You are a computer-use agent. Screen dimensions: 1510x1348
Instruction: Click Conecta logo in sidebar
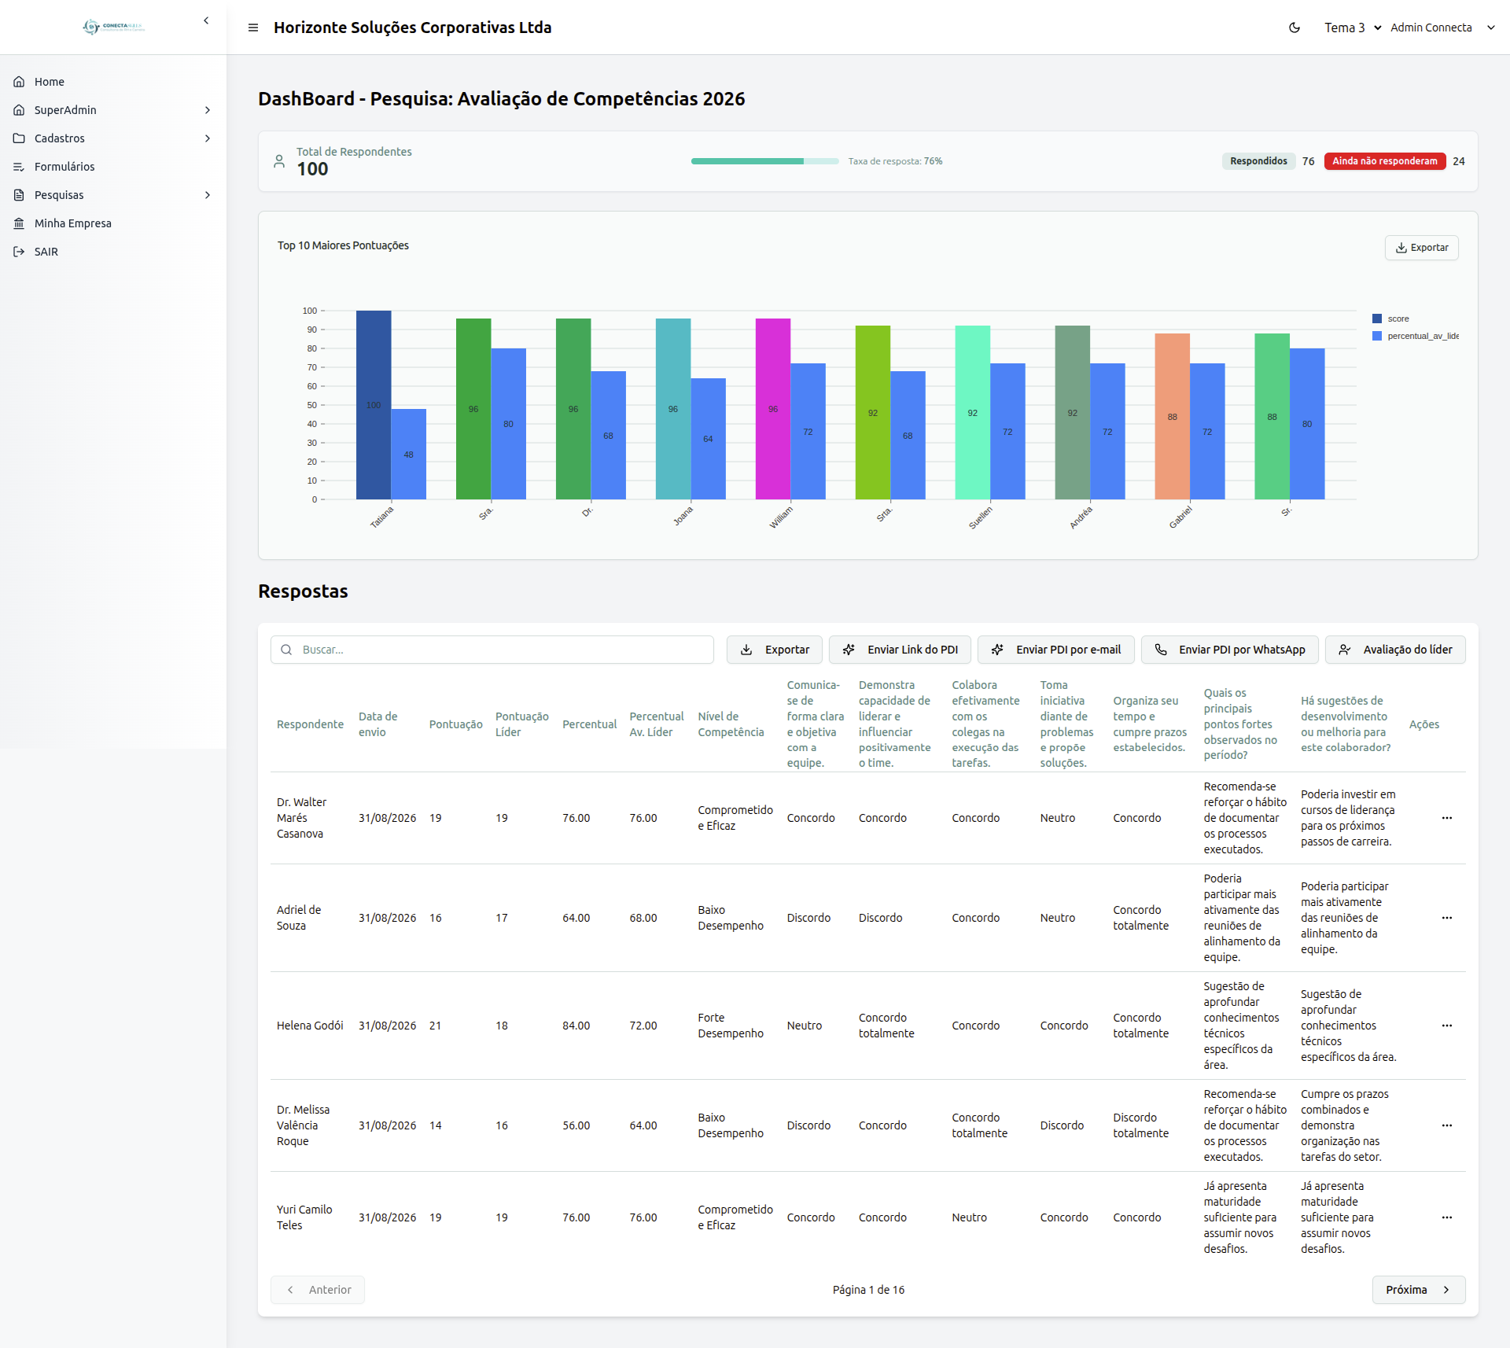point(113,27)
